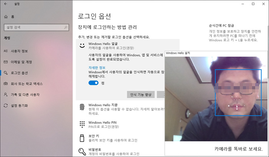Click the 인식 기능 향상 button

[x=141, y=95]
